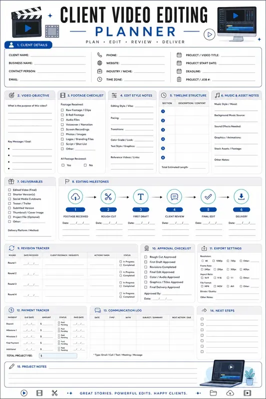The image size is (266, 399).
Task: Click the clipboard icon for Project / Job #
Action: tap(179, 79)
